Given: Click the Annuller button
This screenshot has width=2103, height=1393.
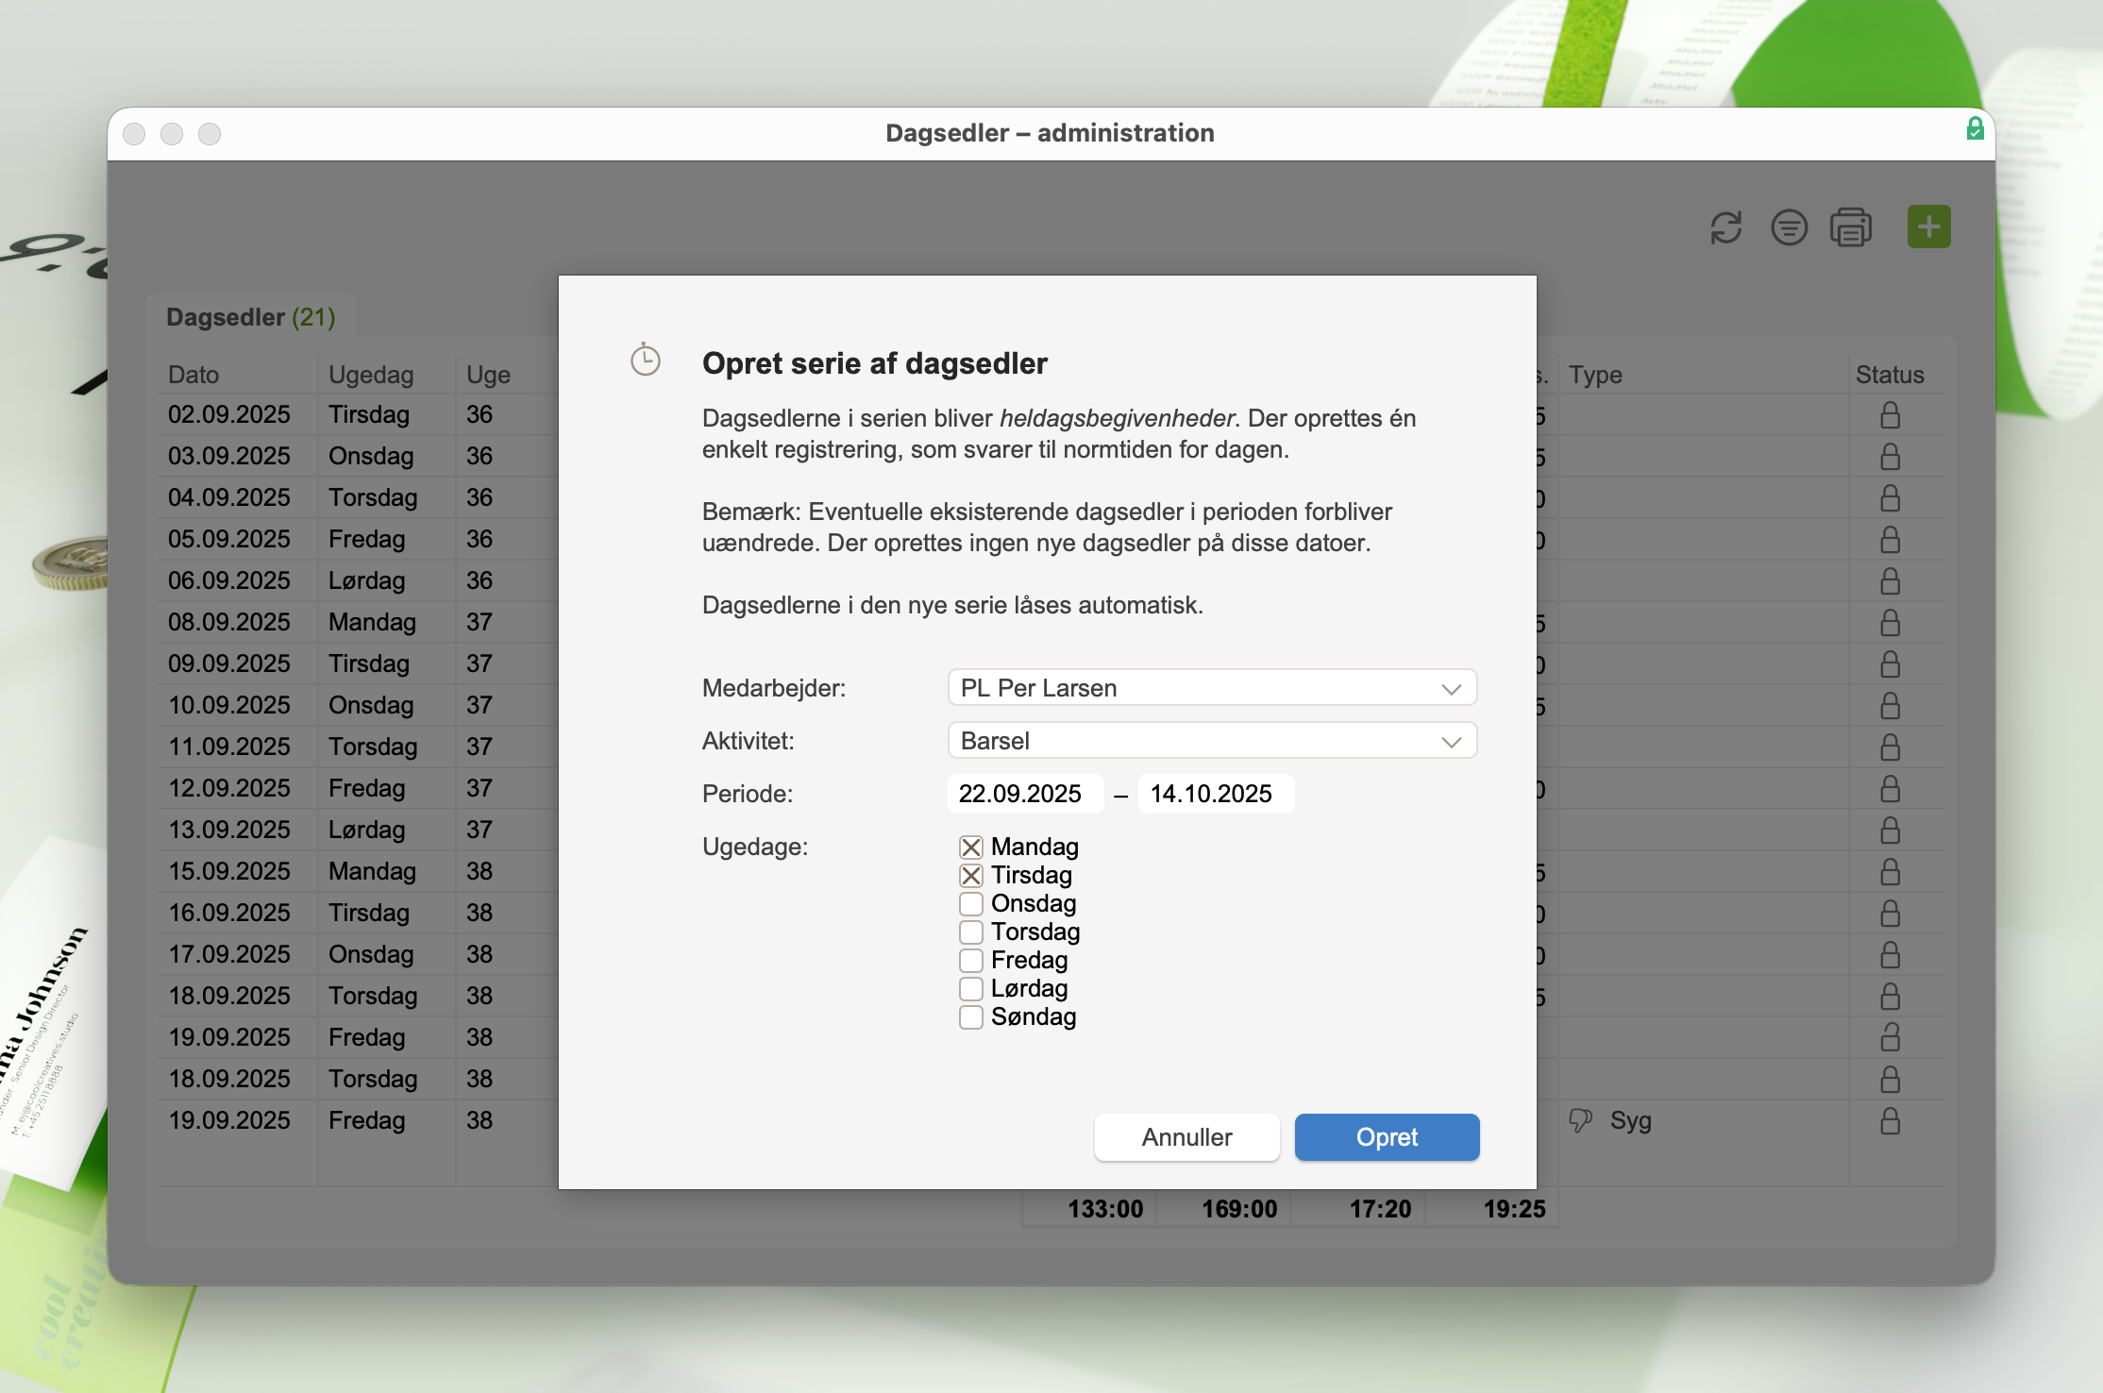Looking at the screenshot, I should tap(1186, 1137).
